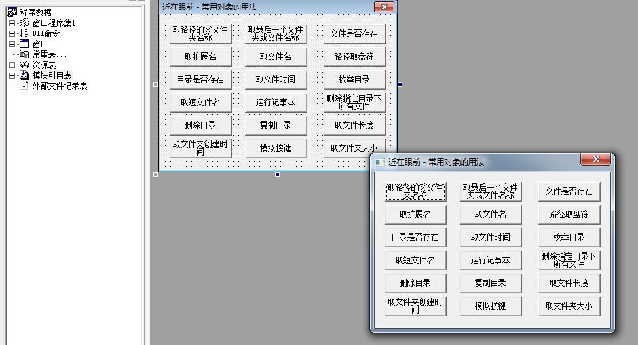Click 取扩展名 in the running window
This screenshot has height=345, width=638.
coord(415,215)
